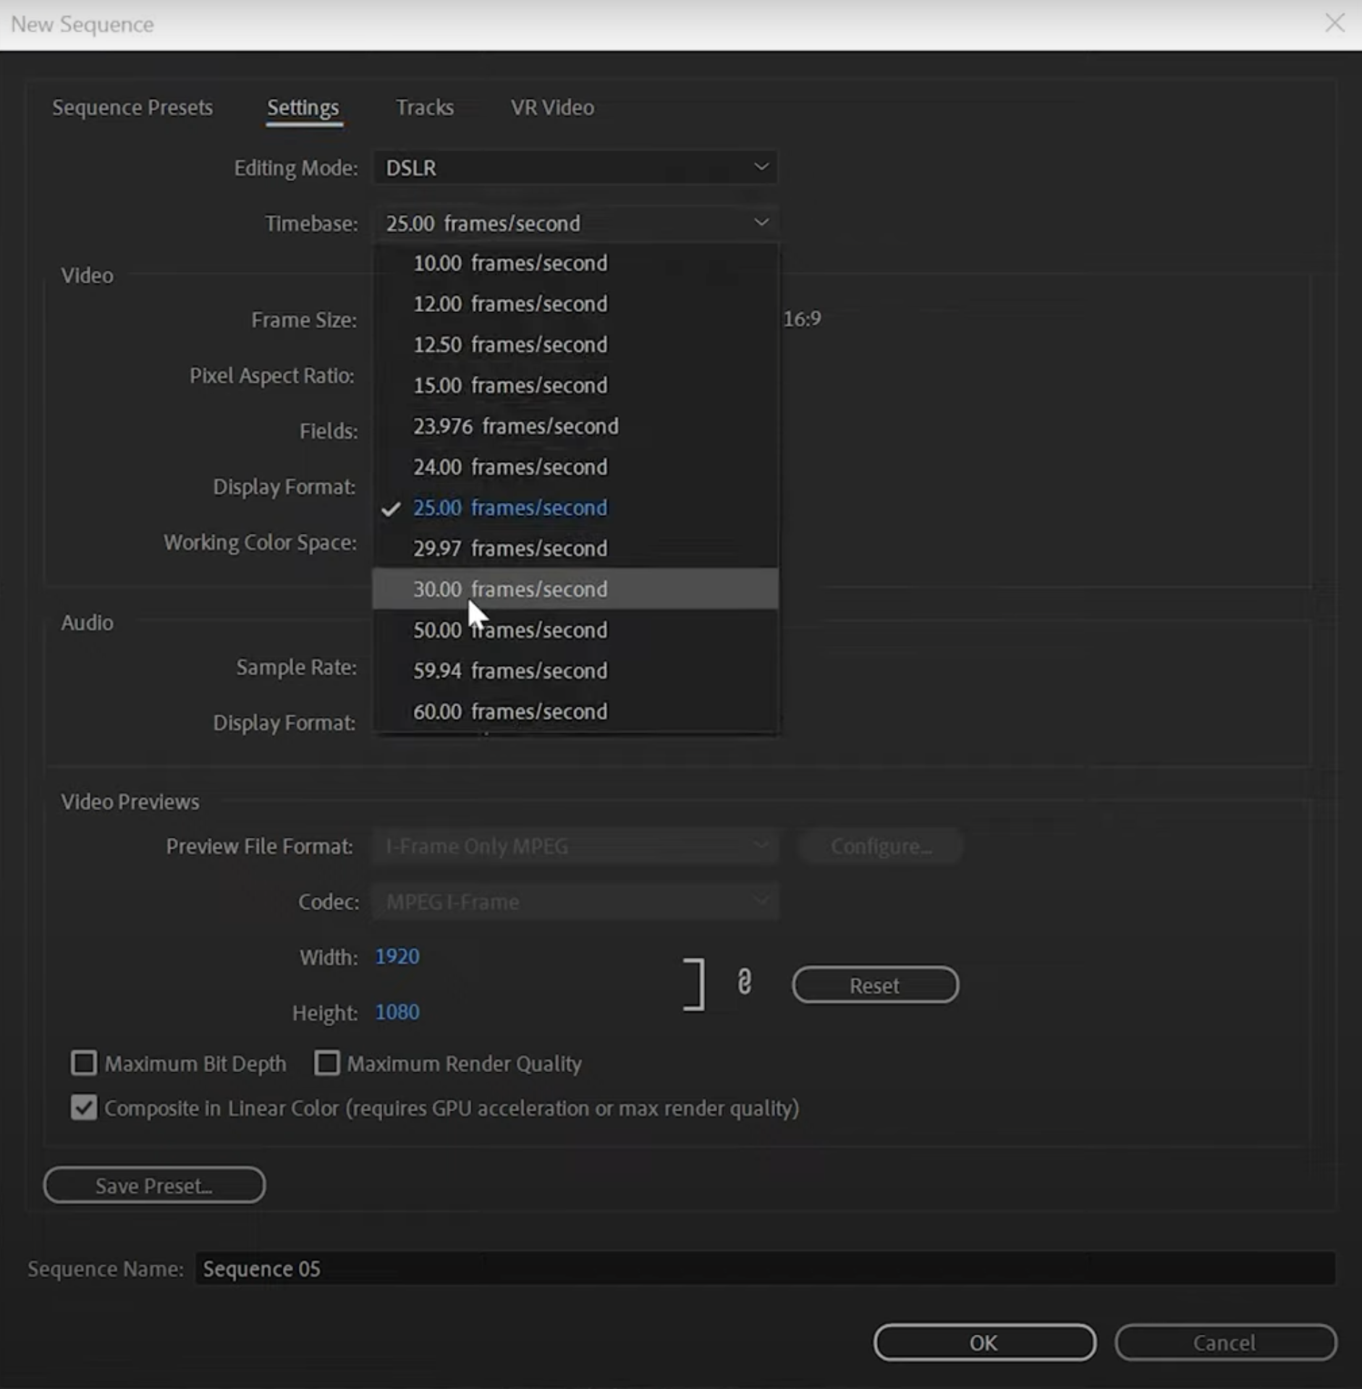Open the Editing Mode dropdown showing DSLR
Image resolution: width=1362 pixels, height=1389 pixels.
pos(575,168)
